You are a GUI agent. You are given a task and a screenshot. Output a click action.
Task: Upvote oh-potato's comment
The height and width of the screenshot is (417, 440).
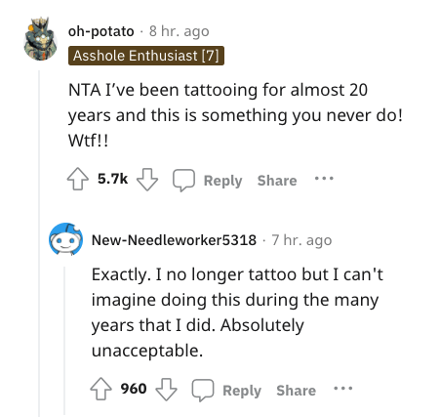point(77,179)
